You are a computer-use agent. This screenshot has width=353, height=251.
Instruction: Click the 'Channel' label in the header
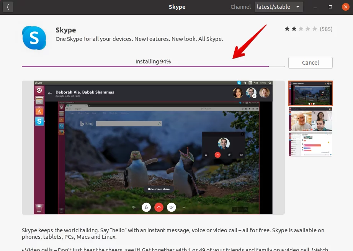pos(240,7)
